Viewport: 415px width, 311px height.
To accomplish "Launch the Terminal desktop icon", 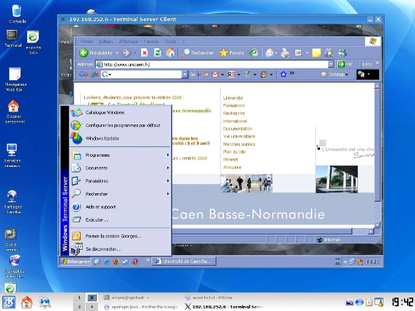I will pyautogui.click(x=12, y=35).
